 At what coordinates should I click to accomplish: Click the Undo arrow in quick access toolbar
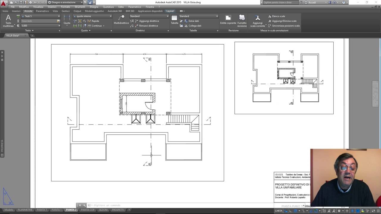click(x=35, y=2)
